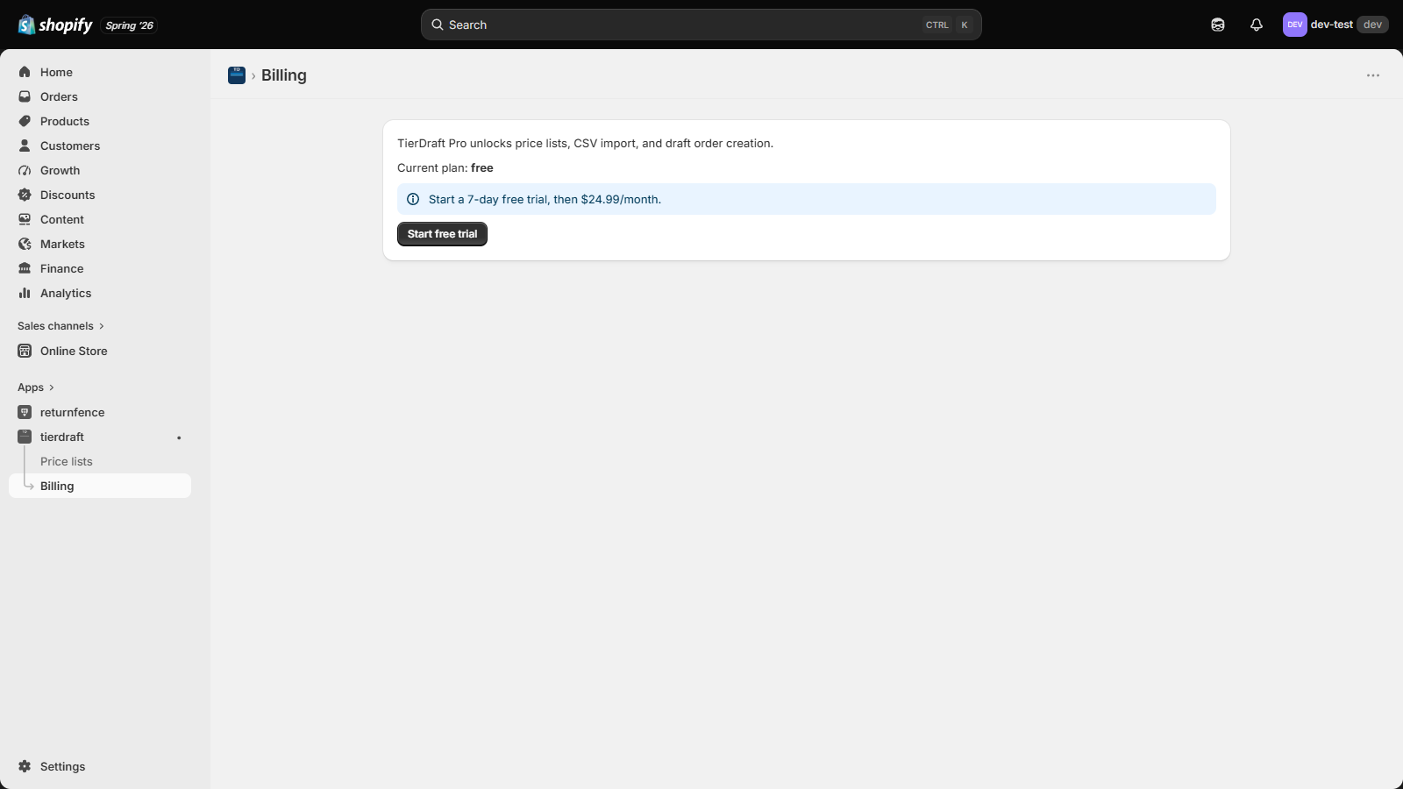Click the Content icon
1403x789 pixels.
coord(25,219)
